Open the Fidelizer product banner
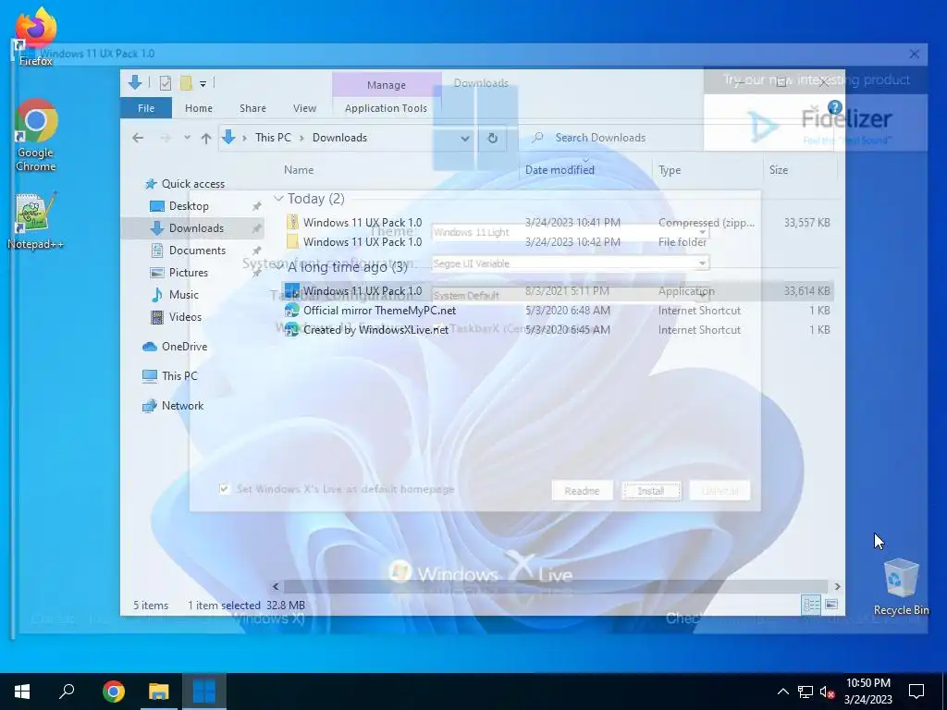The height and width of the screenshot is (710, 947). point(816,124)
